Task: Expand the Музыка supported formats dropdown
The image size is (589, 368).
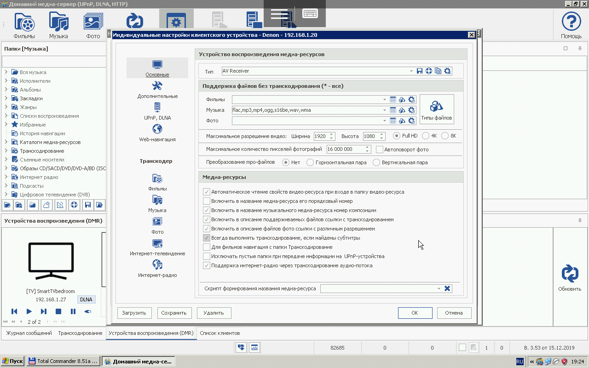Action: [x=385, y=110]
